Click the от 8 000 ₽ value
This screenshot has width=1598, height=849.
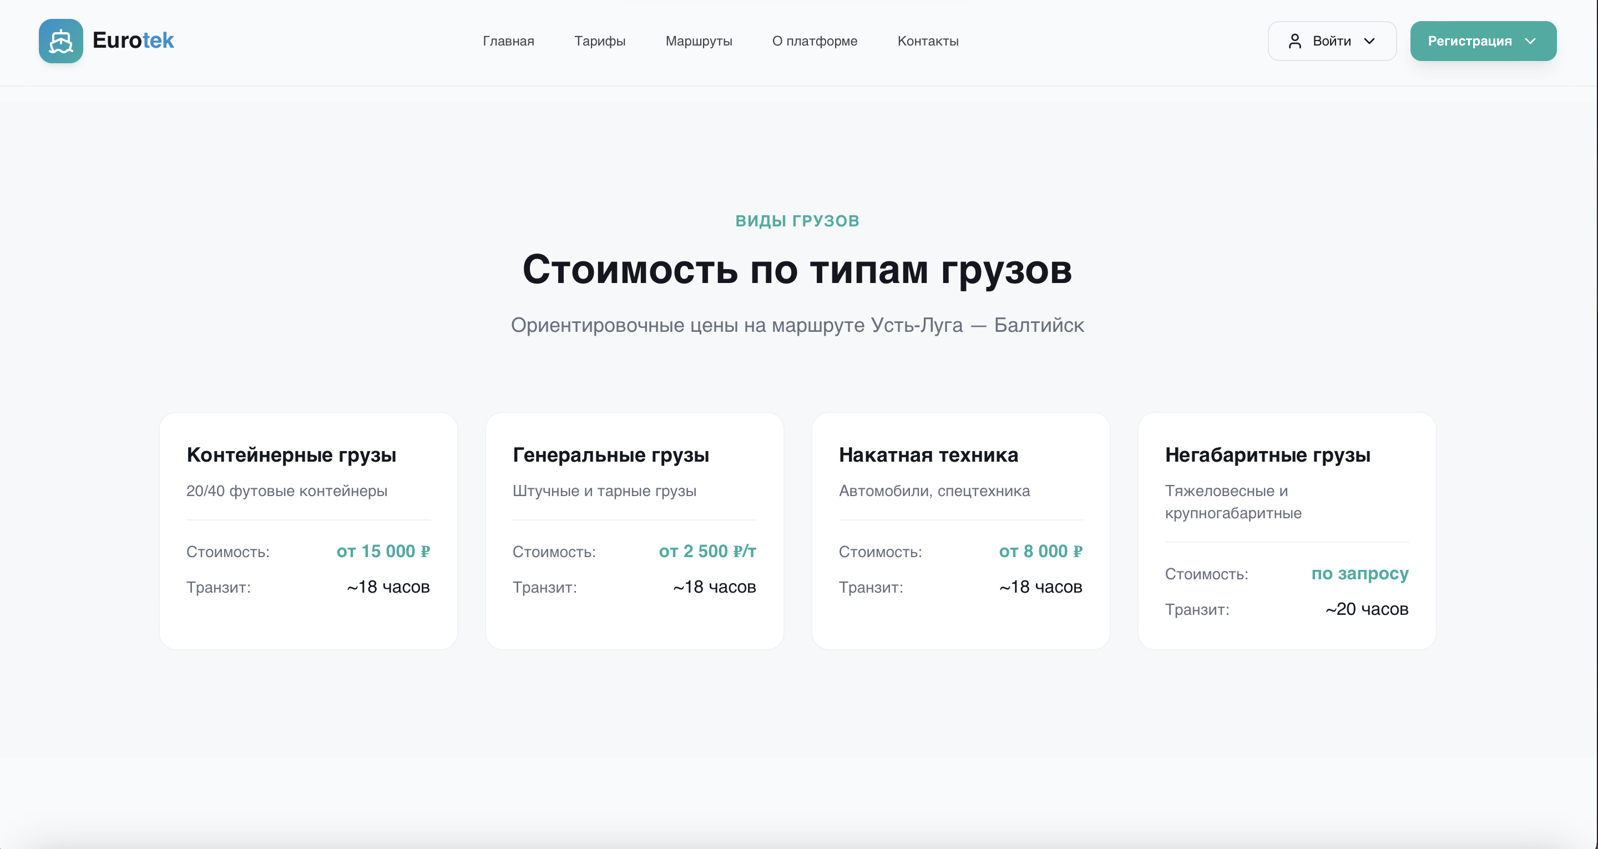[x=1040, y=551]
